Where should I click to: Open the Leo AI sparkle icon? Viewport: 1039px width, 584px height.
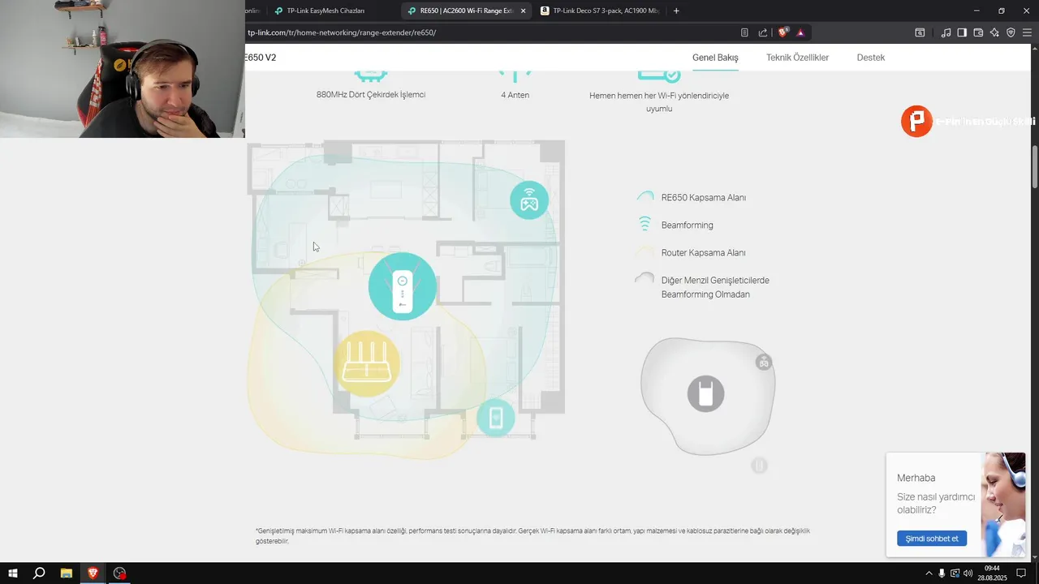[994, 32]
